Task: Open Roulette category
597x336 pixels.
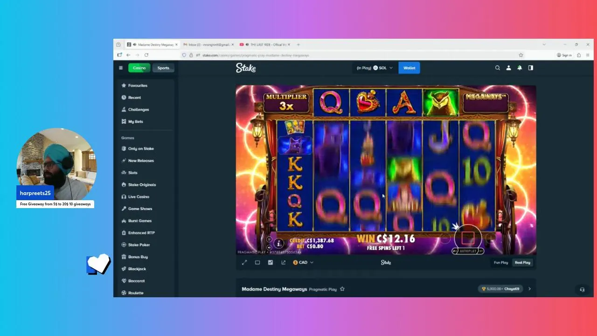Action: 145,293
